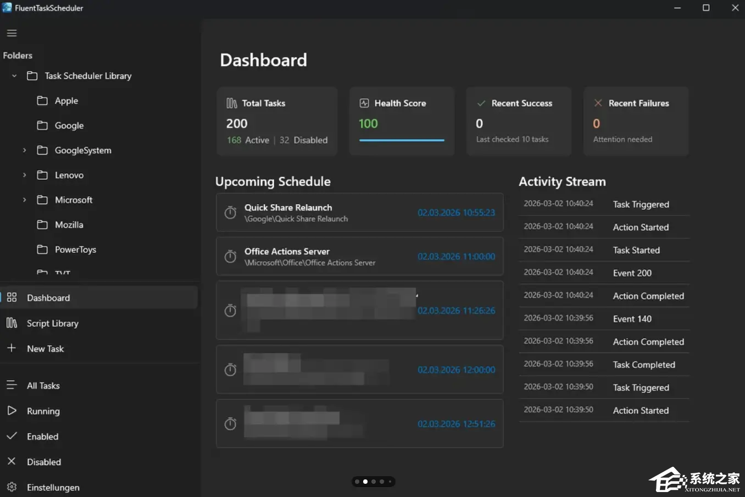Click the Disabled X icon
Screen dimensions: 745x497
(x=12, y=461)
